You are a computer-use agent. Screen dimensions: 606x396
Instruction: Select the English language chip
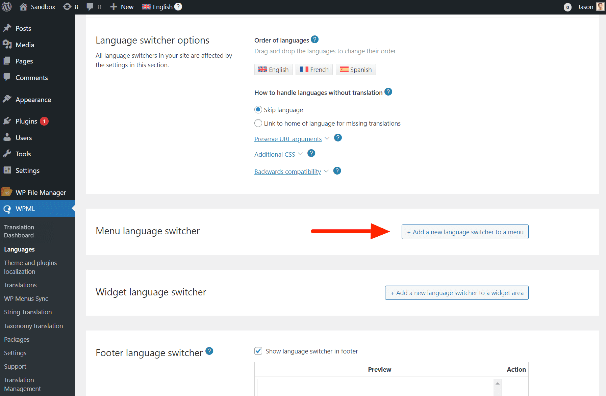coord(273,70)
